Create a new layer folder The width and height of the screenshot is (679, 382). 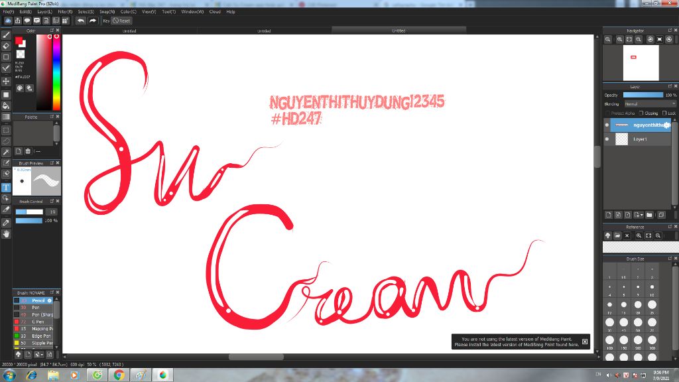(x=649, y=215)
